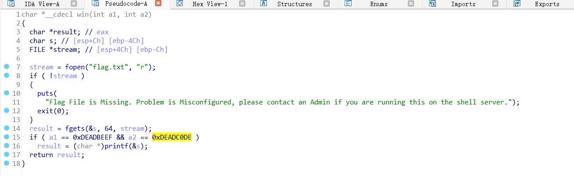Image resolution: width=574 pixels, height=176 pixels.
Task: Toggle breakpoint dot on line 15
Action: tap(6, 137)
